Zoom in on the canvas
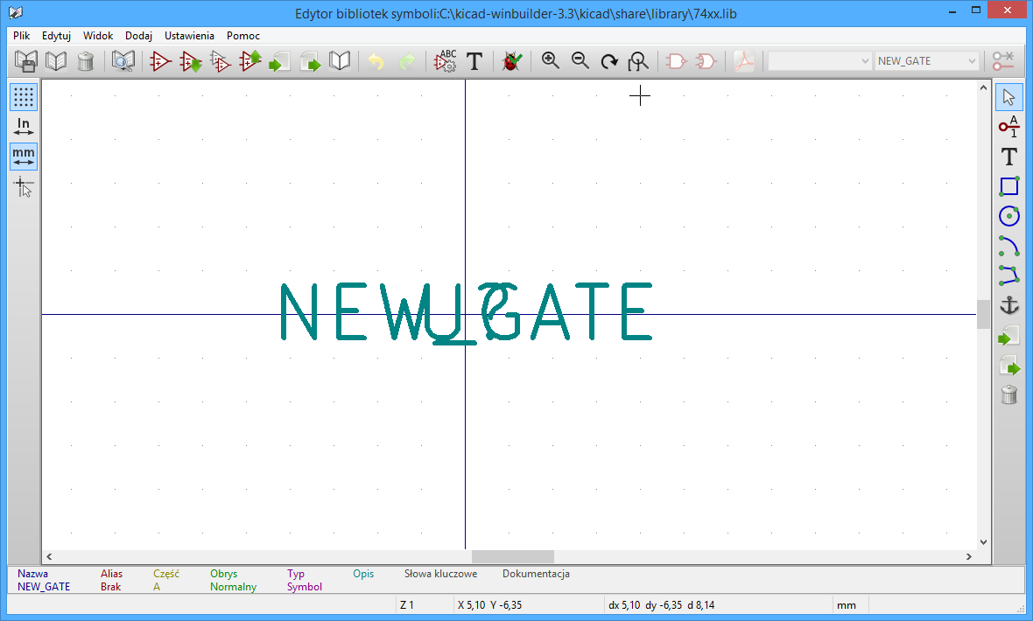 [x=551, y=61]
